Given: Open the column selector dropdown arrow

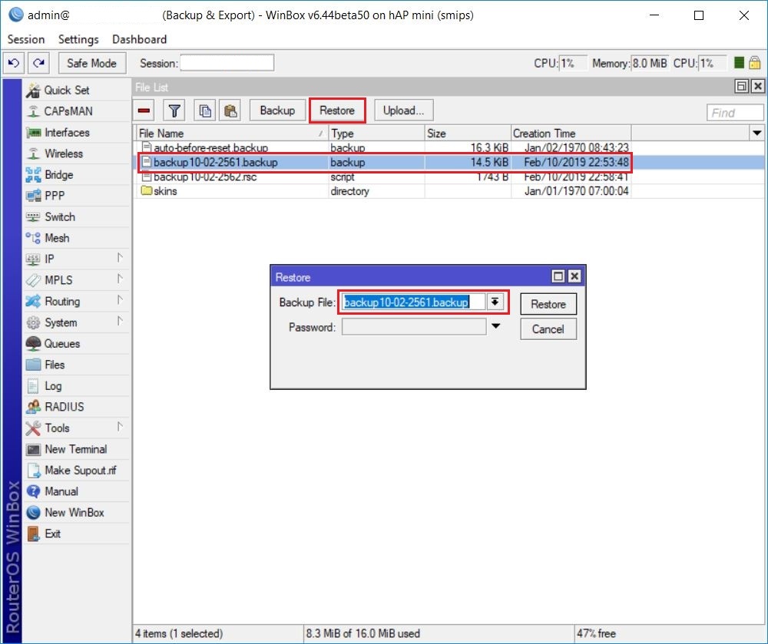Looking at the screenshot, I should point(757,133).
